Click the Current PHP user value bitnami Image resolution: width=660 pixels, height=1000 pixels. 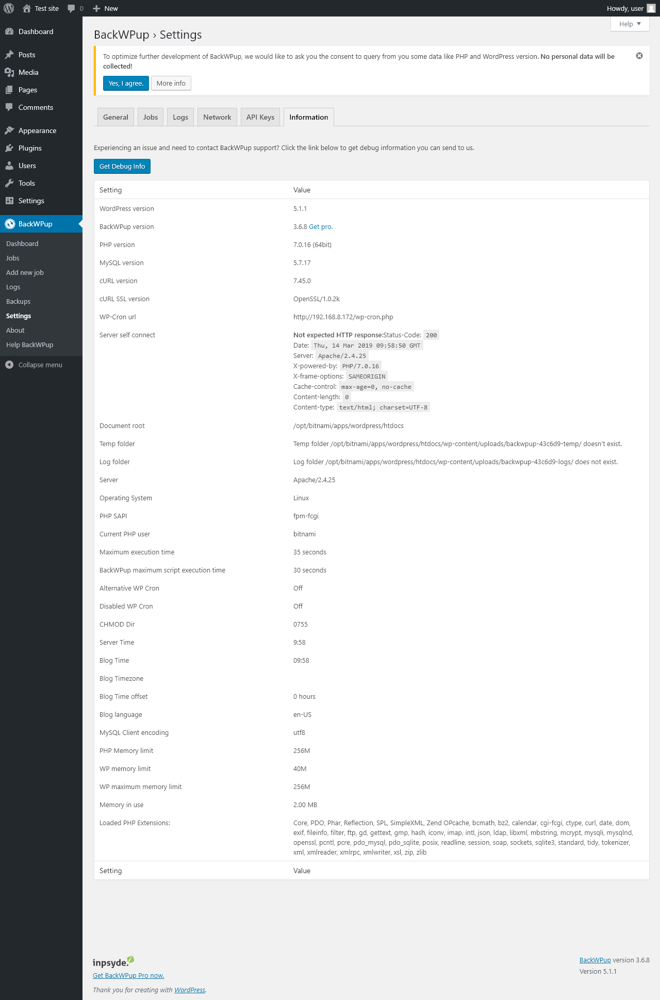point(305,534)
